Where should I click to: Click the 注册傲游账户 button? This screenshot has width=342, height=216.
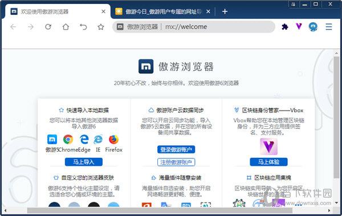click(x=176, y=162)
